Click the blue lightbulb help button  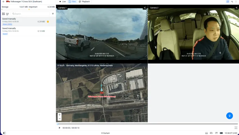coord(229,116)
